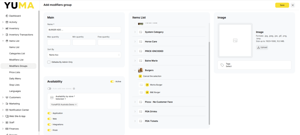This screenshot has width=300, height=135.
Task: Click the Notification Center envelope icon
Action: pos(7,110)
